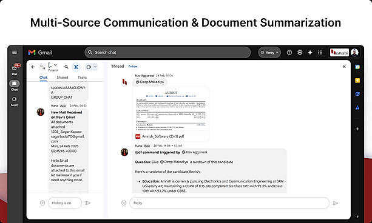Open the video call options arrow
Screen dimensions: 372x223
pos(95,67)
